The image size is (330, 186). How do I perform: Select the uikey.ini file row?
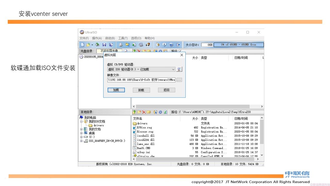click(x=195, y=152)
